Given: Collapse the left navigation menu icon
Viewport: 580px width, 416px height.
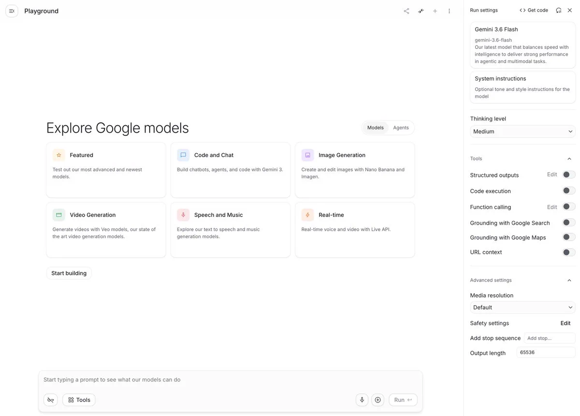Looking at the screenshot, I should tap(12, 11).
